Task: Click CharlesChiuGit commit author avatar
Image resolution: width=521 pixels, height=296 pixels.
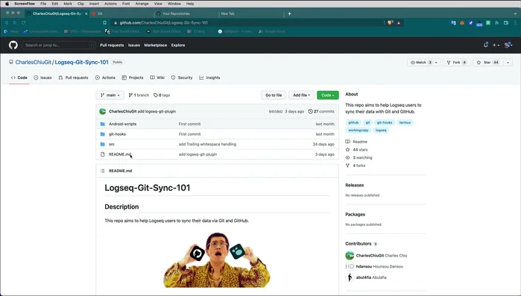Action: point(103,112)
